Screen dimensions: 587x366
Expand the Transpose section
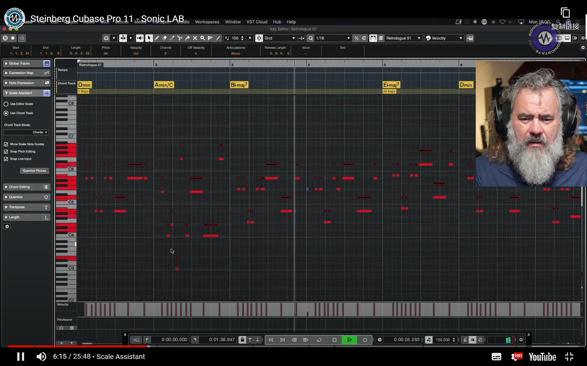[x=23, y=207]
